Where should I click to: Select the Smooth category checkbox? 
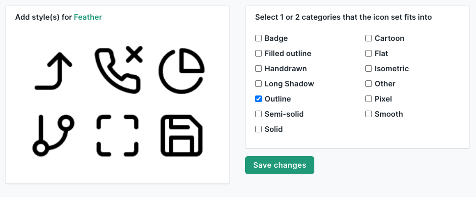(x=368, y=114)
